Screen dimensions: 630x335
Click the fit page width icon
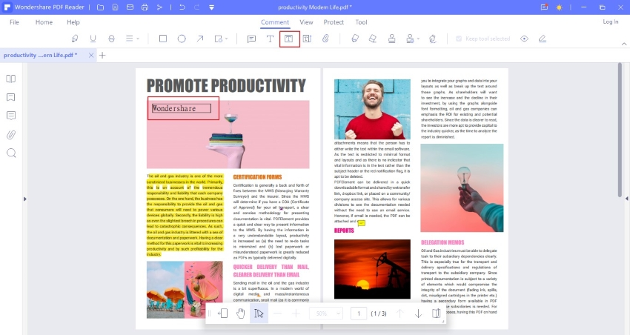tap(222, 314)
